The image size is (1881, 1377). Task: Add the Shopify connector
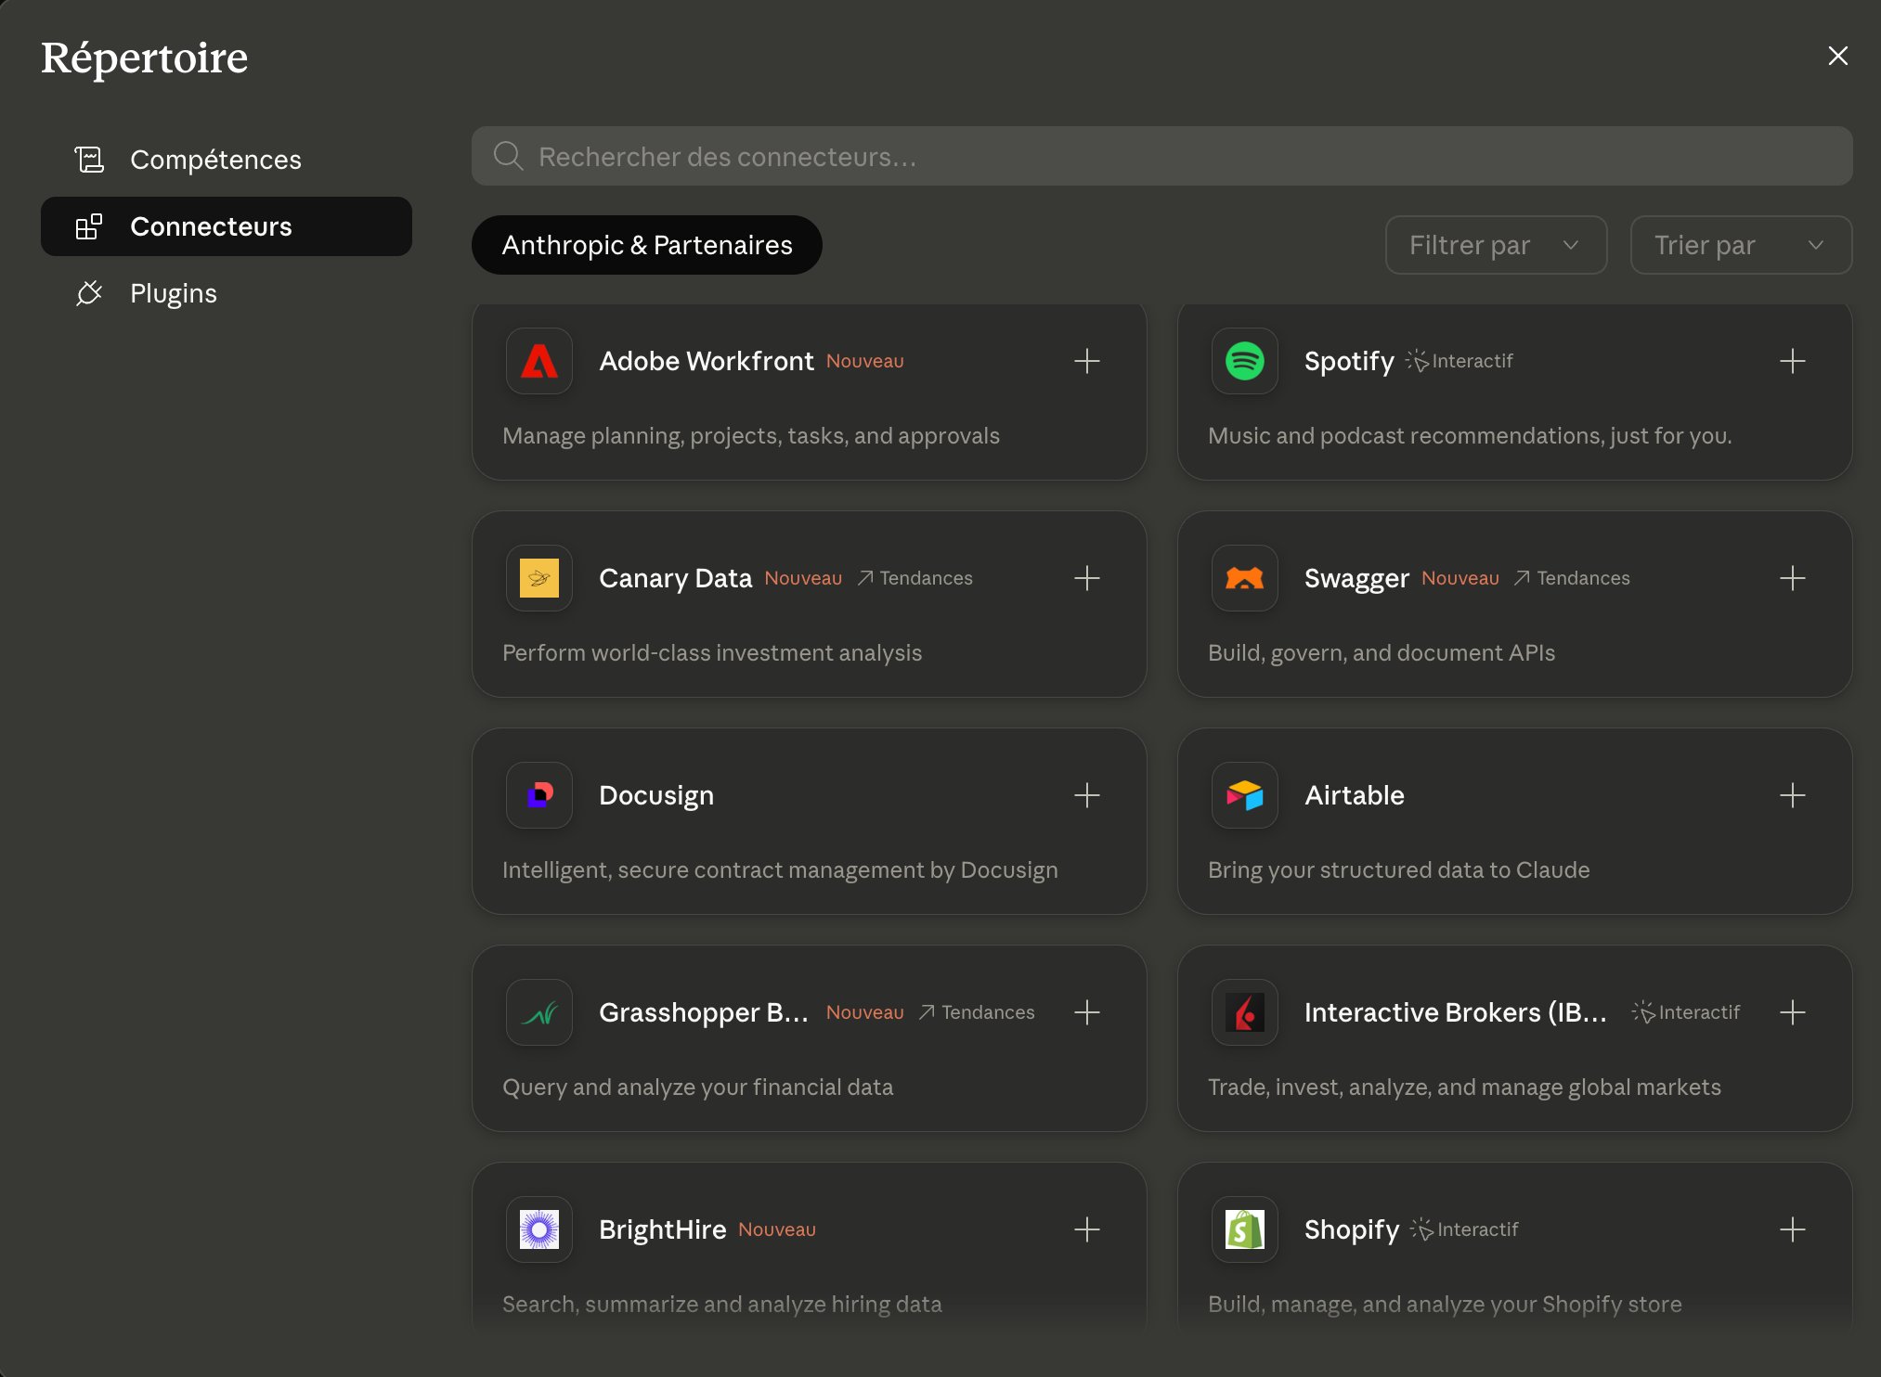(1793, 1229)
